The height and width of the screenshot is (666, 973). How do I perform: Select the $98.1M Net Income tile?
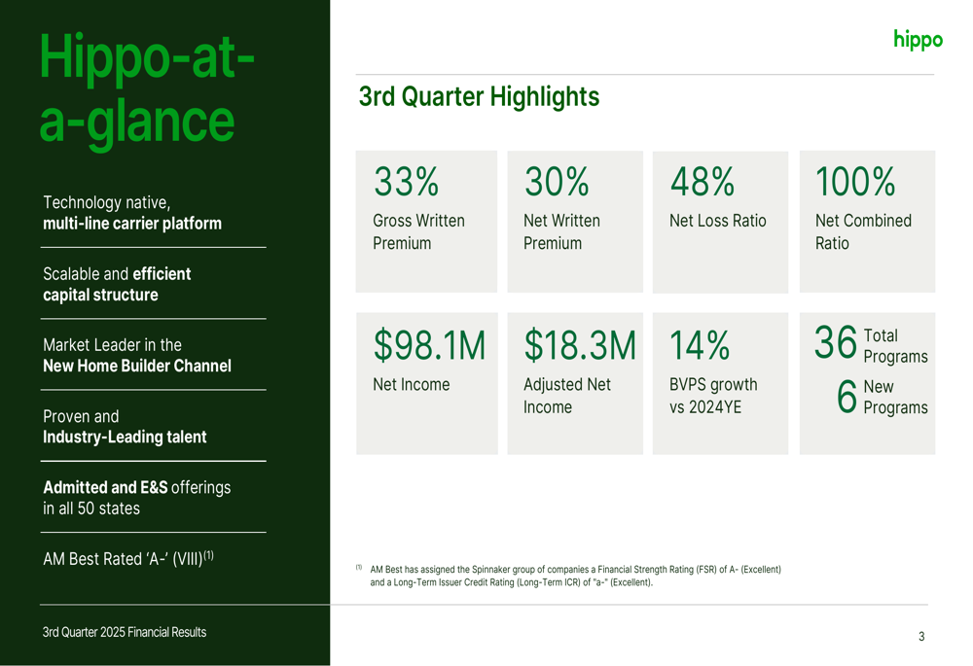[426, 383]
